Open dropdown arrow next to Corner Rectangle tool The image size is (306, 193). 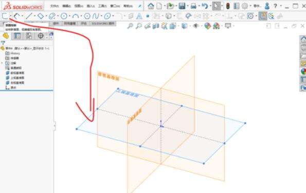pos(10,16)
